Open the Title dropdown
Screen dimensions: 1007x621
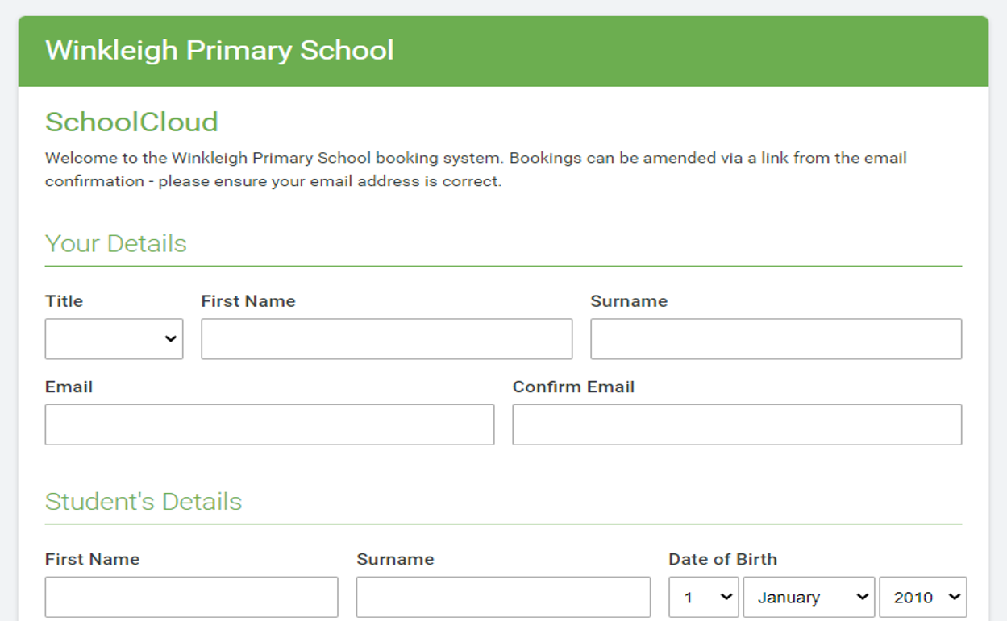(x=114, y=339)
